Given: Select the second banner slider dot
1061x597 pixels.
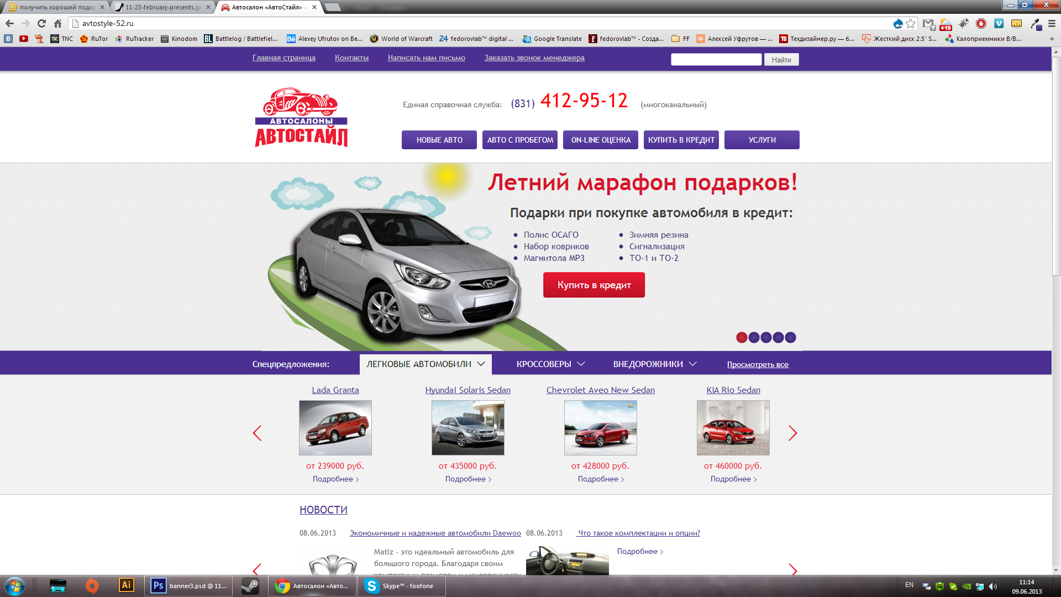Looking at the screenshot, I should [x=754, y=337].
